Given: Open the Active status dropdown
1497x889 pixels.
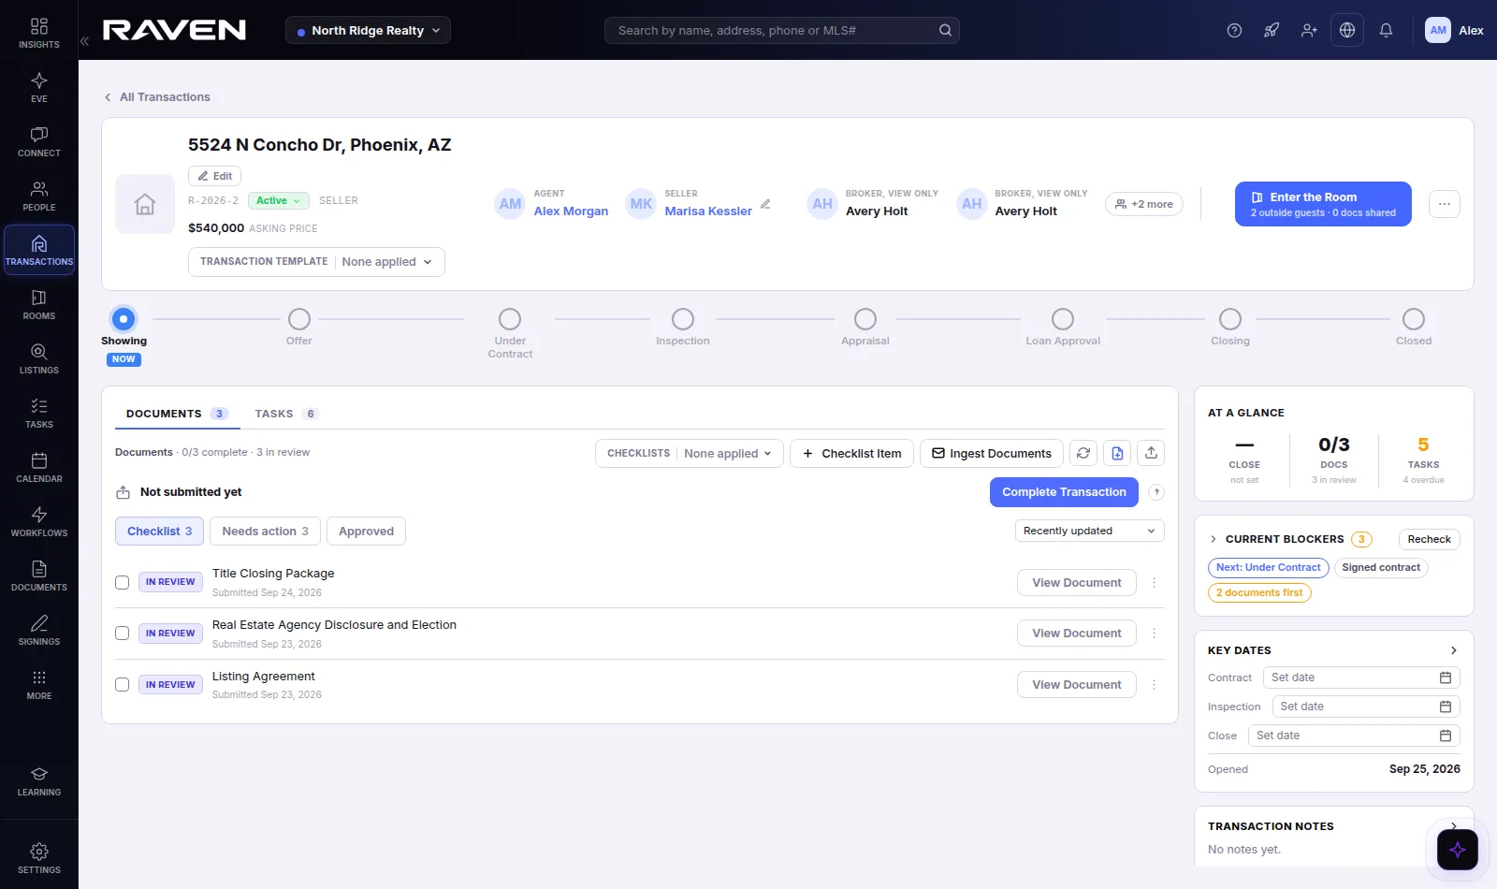Looking at the screenshot, I should click(279, 200).
